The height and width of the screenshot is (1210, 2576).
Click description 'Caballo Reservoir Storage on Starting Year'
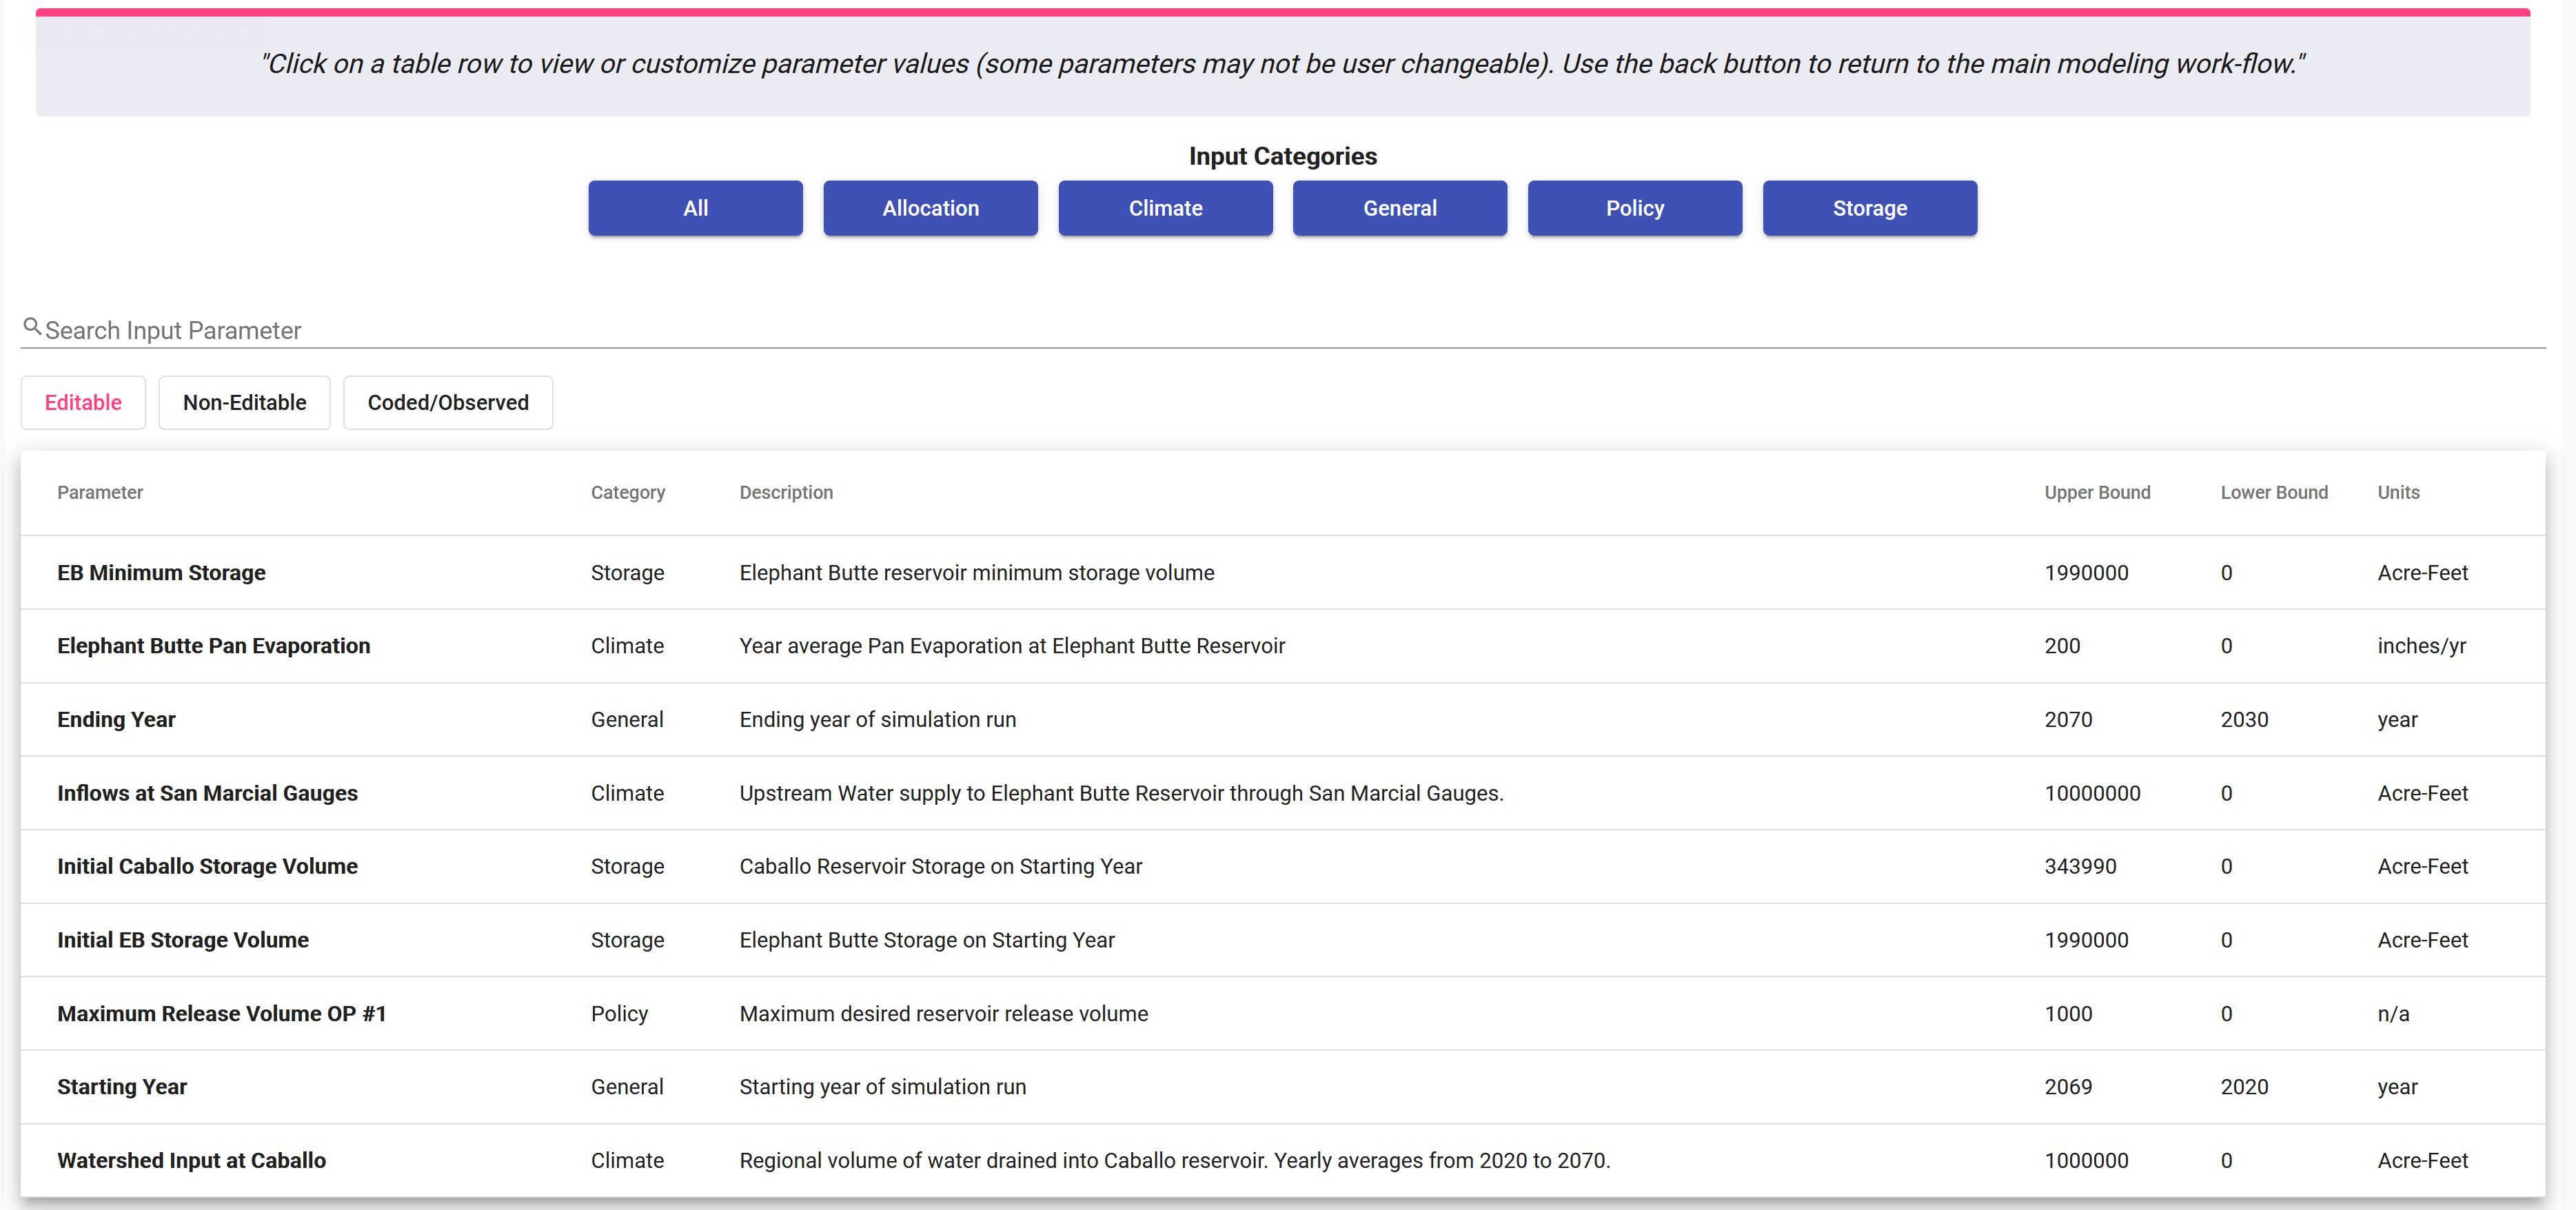(941, 866)
